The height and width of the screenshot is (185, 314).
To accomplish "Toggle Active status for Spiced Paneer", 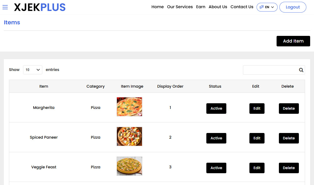I will coord(216,138).
